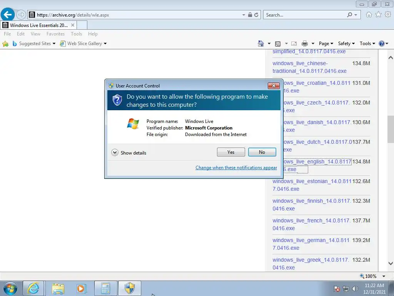This screenshot has width=394, height=296.
Task: Click the command bar Home icon
Action: [x=261, y=44]
